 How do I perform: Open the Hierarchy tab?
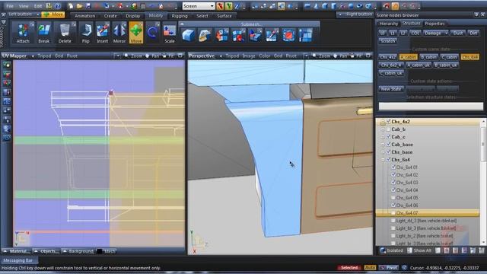click(389, 24)
